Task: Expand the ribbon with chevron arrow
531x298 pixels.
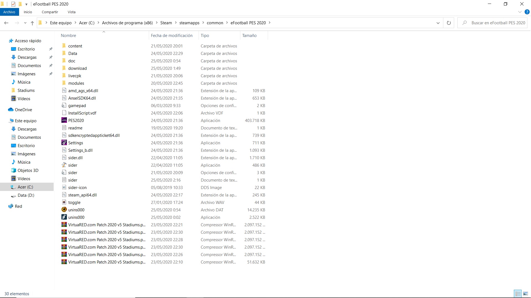Action: [520, 12]
